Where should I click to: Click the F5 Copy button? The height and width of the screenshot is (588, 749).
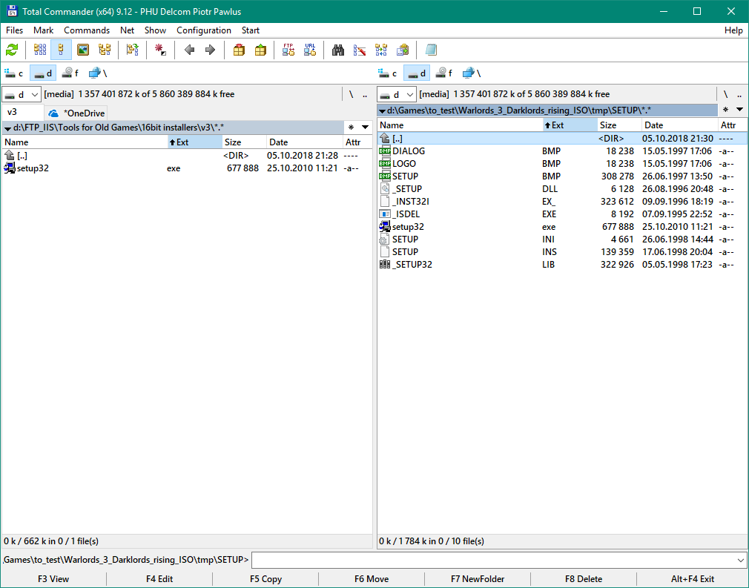tap(265, 579)
